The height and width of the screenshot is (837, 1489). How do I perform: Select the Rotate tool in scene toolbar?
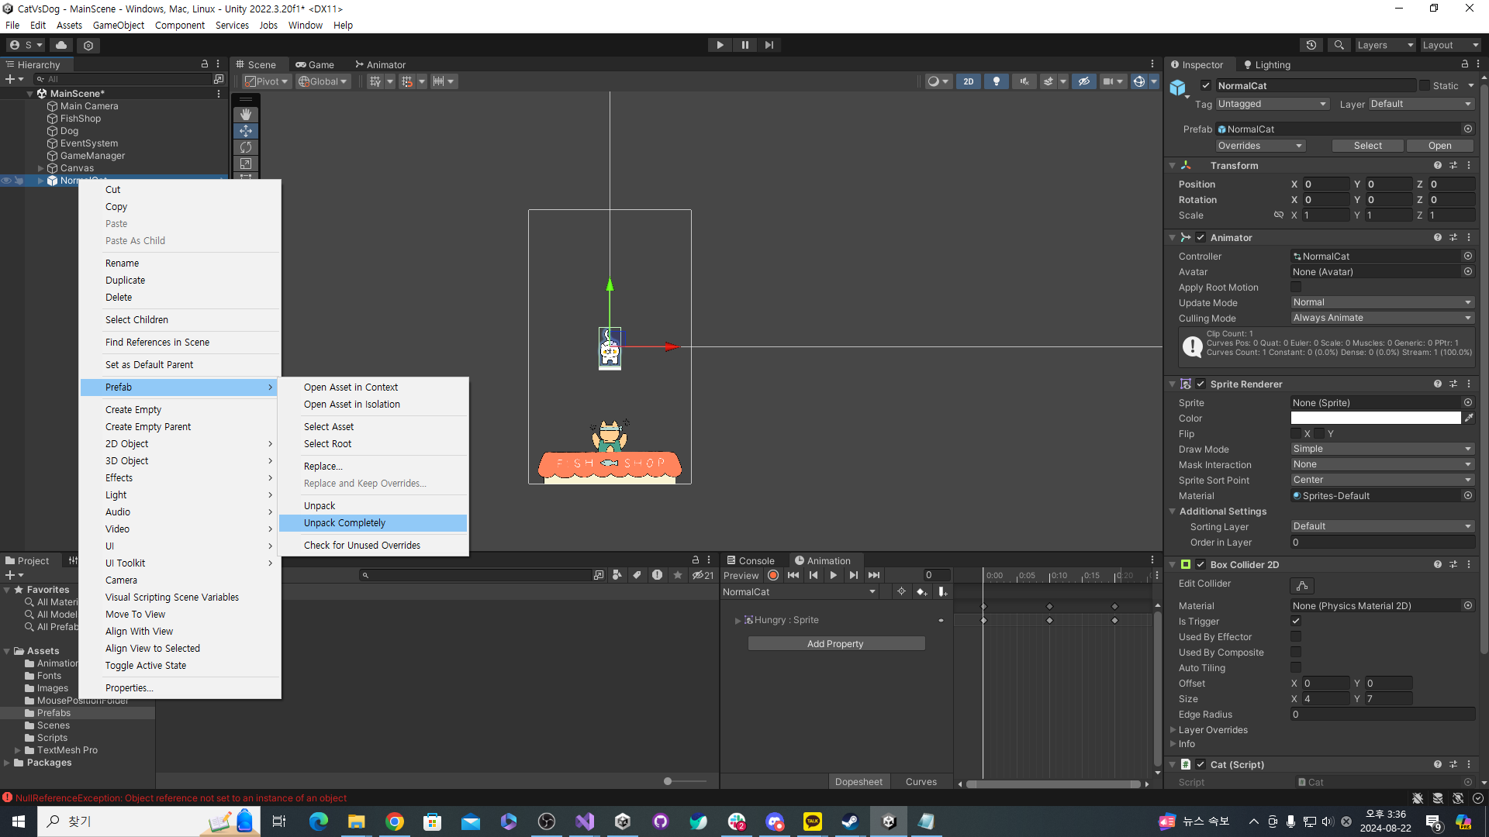pyautogui.click(x=246, y=147)
